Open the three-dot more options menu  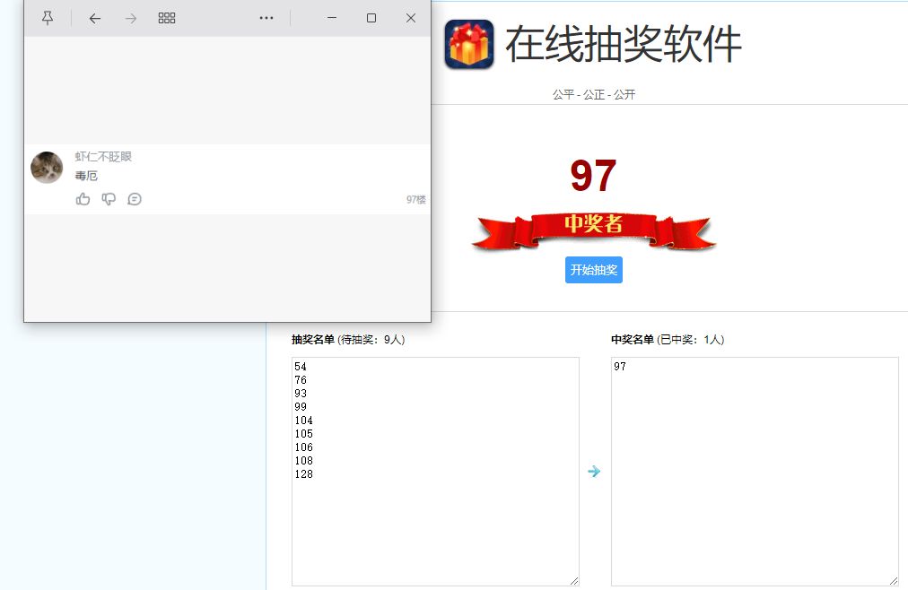[x=266, y=18]
